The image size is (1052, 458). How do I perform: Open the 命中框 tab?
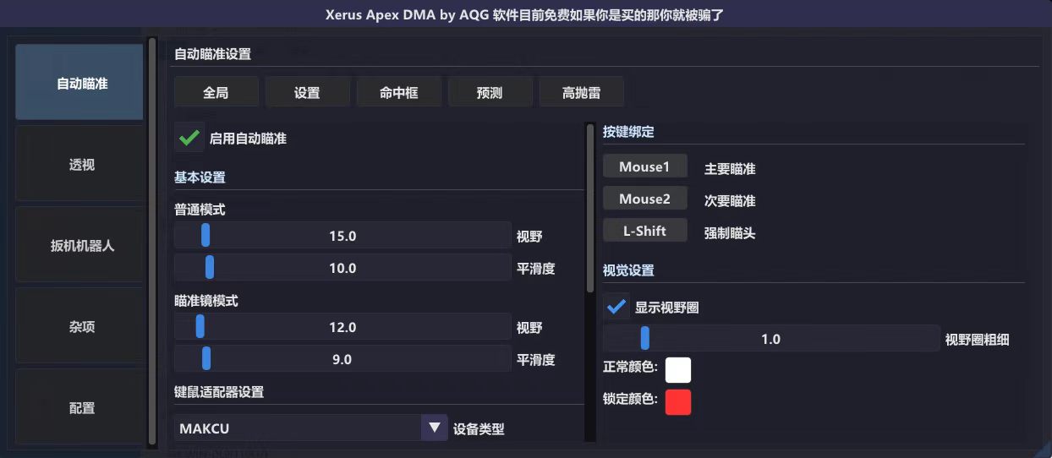click(398, 92)
